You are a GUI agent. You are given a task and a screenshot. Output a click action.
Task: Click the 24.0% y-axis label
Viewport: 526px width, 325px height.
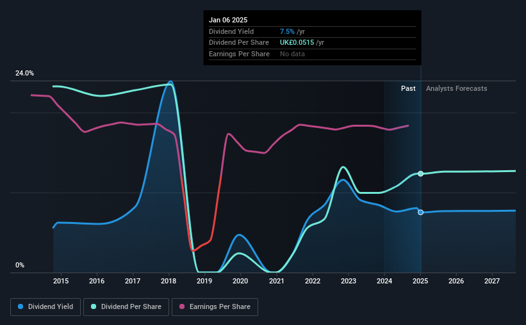[24, 74]
